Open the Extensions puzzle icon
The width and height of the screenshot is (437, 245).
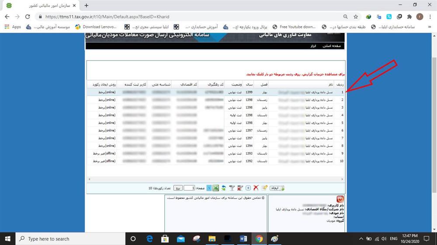pyautogui.click(x=409, y=17)
